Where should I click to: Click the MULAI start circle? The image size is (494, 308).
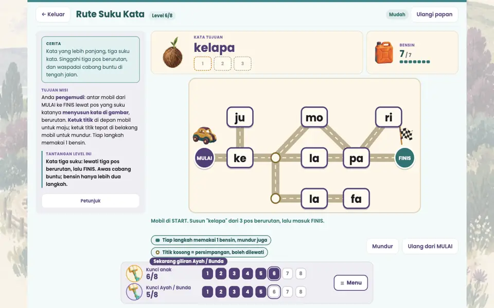pyautogui.click(x=204, y=158)
